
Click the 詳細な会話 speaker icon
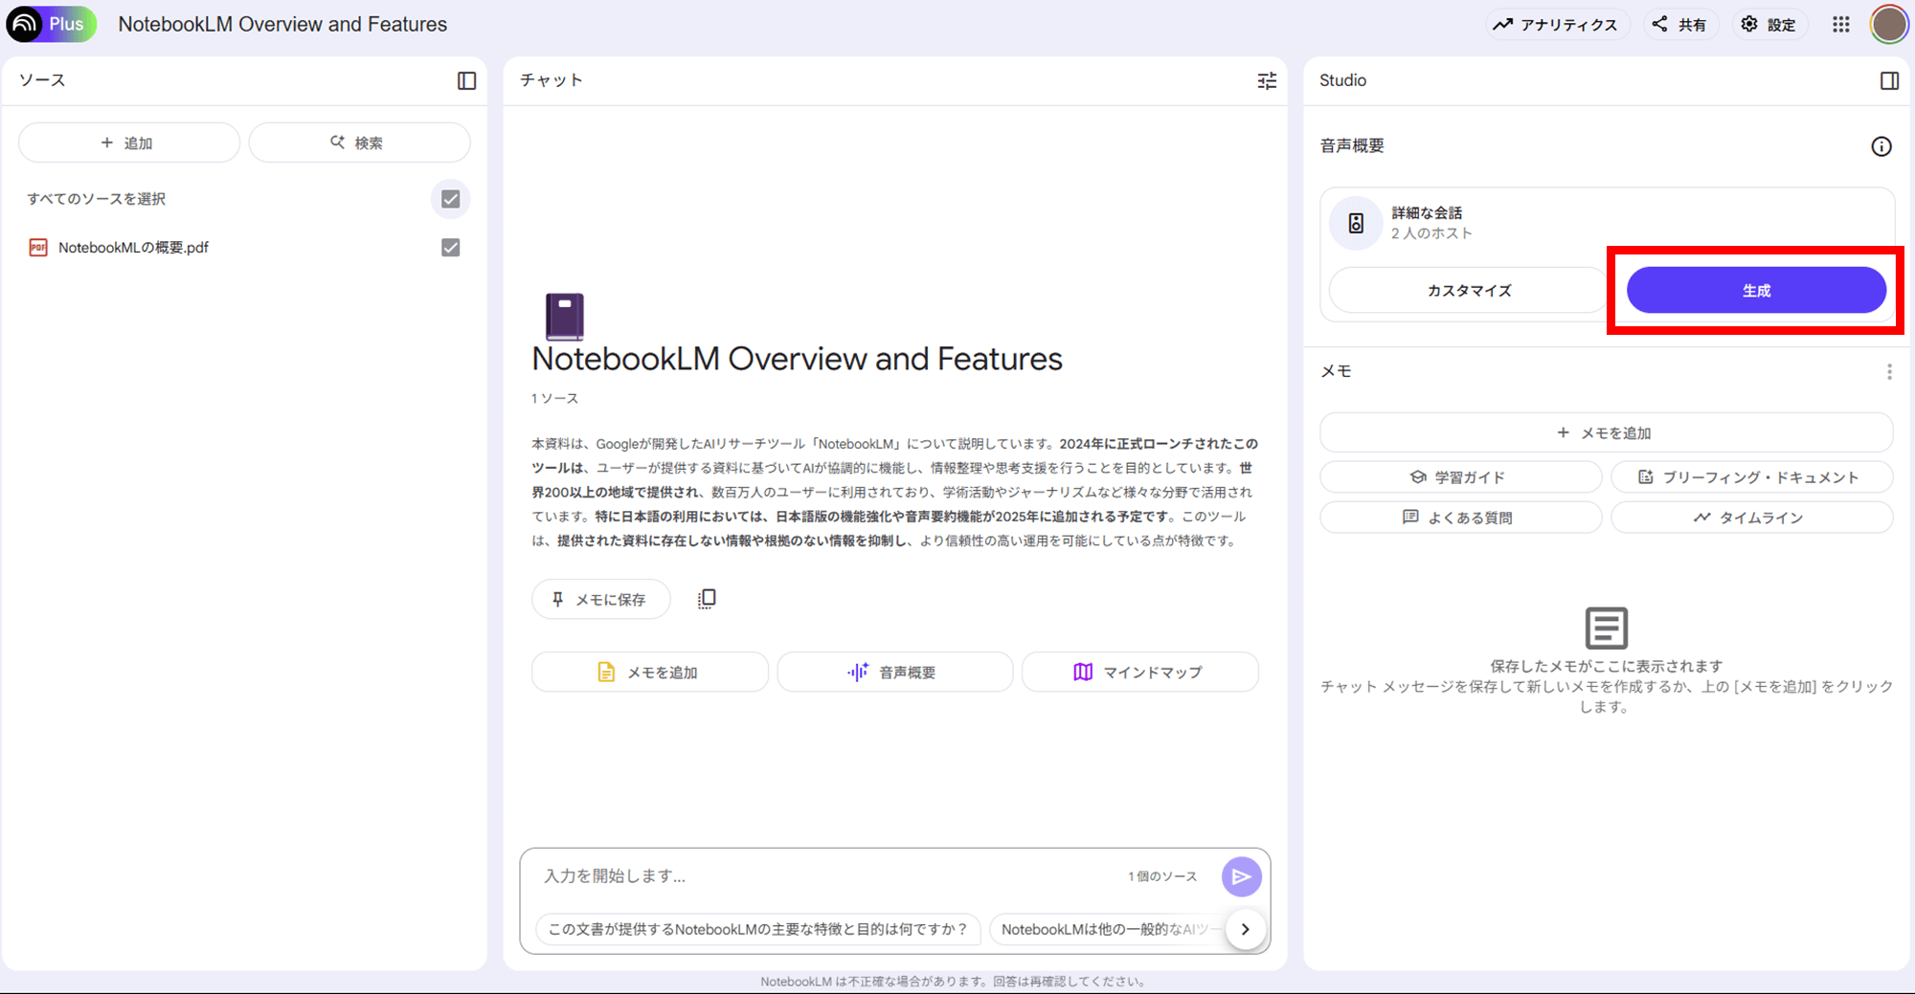(1356, 223)
